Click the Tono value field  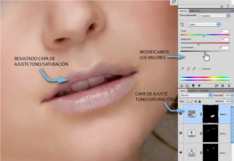[x=224, y=31]
